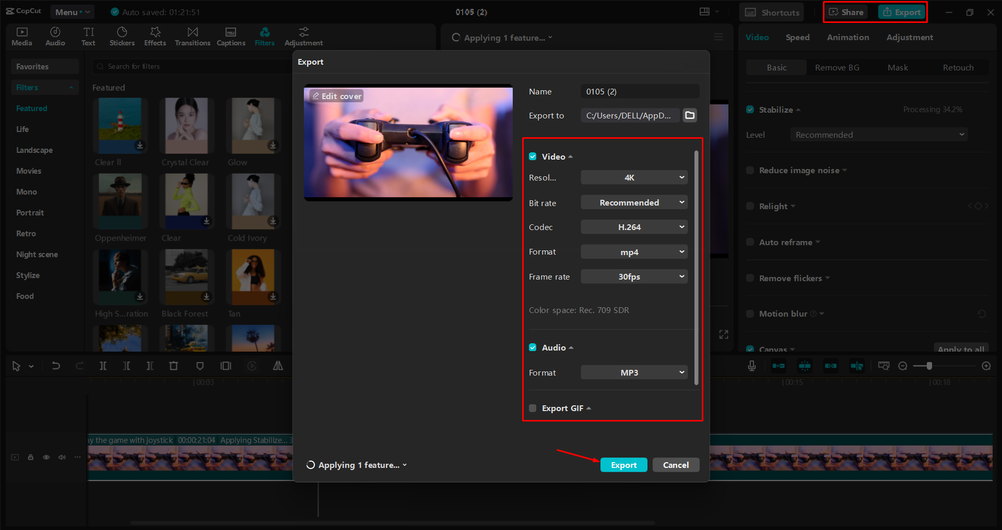Viewport: 1002px width, 530px height.
Task: Enable the Export GIF checkbox
Action: [x=532, y=408]
